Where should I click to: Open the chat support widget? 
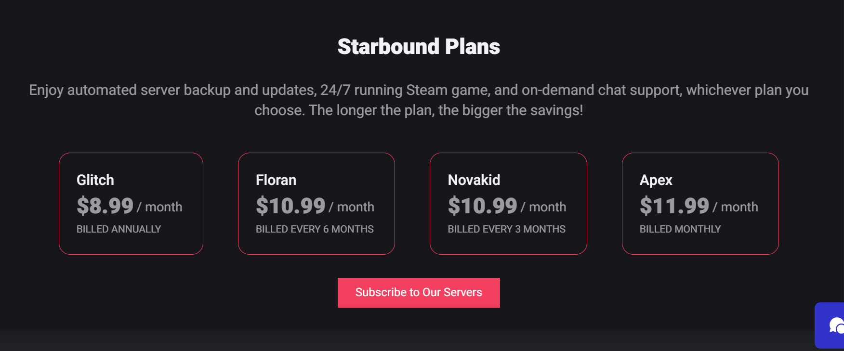pyautogui.click(x=832, y=325)
